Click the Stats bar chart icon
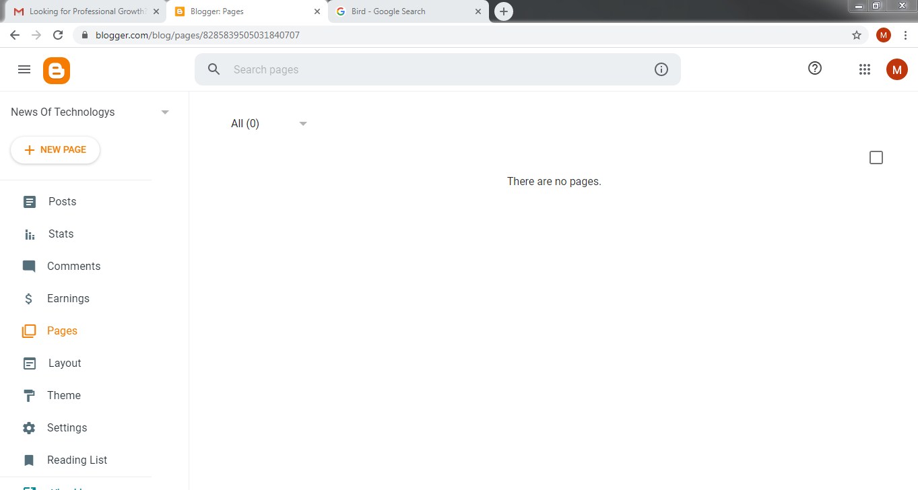 click(30, 234)
